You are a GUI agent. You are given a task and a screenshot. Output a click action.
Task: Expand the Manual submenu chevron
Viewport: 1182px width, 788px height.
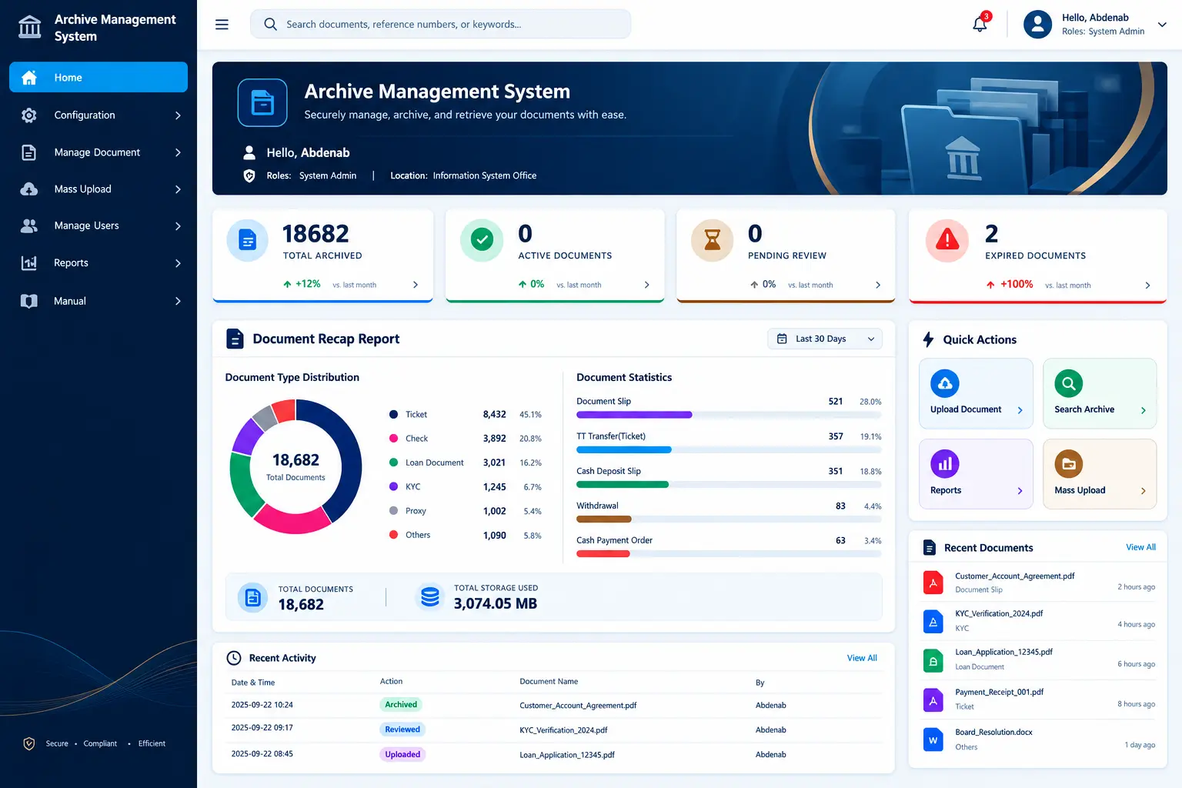178,301
